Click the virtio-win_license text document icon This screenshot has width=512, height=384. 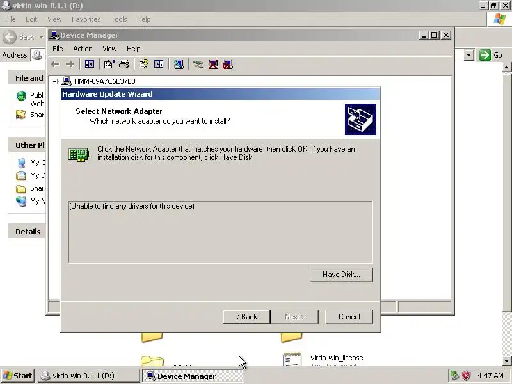[292, 359]
